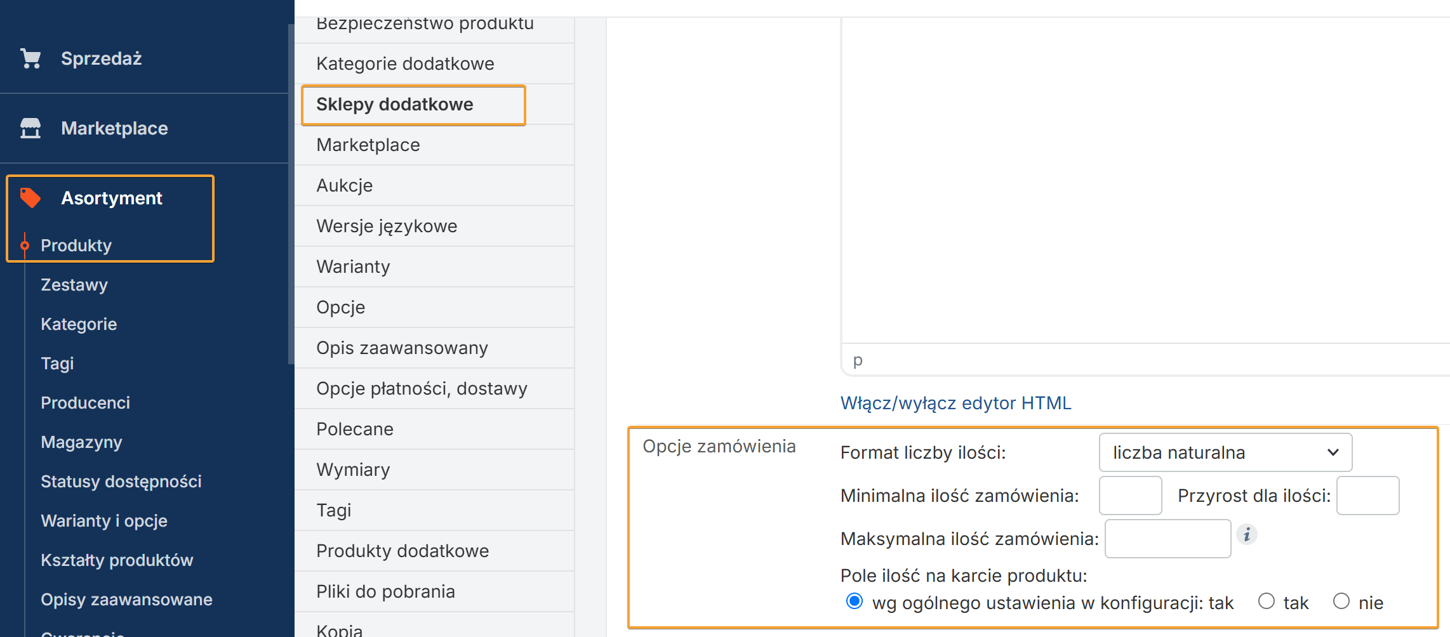Open Produkty in the sidebar
This screenshot has height=637, width=1450.
76,246
